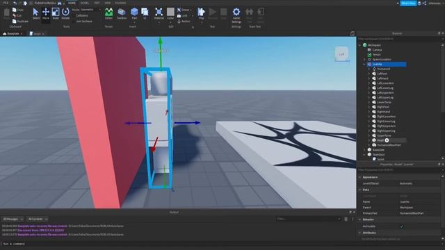Collapse the Workspace tree node
The height and width of the screenshot is (250, 445).
(x=360, y=45)
